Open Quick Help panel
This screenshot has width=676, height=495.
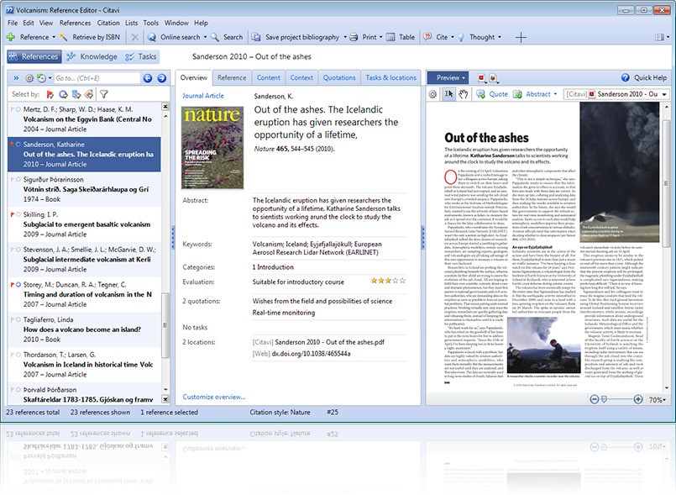[642, 77]
